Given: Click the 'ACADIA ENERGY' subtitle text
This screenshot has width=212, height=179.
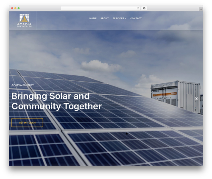Looking at the screenshot, I should (x=22, y=85).
